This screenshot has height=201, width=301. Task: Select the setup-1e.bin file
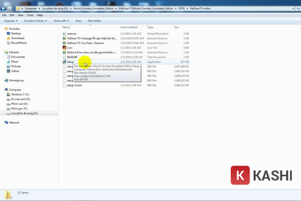point(74,85)
